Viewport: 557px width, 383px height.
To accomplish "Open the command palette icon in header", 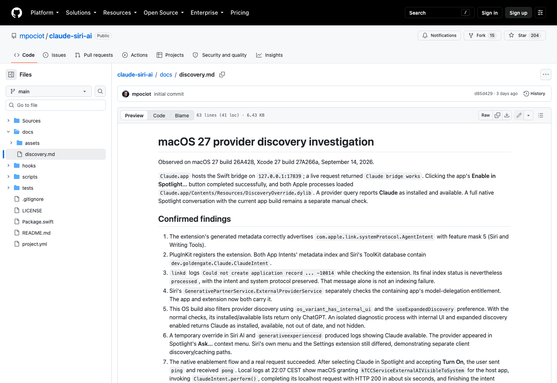I will pos(540,13).
